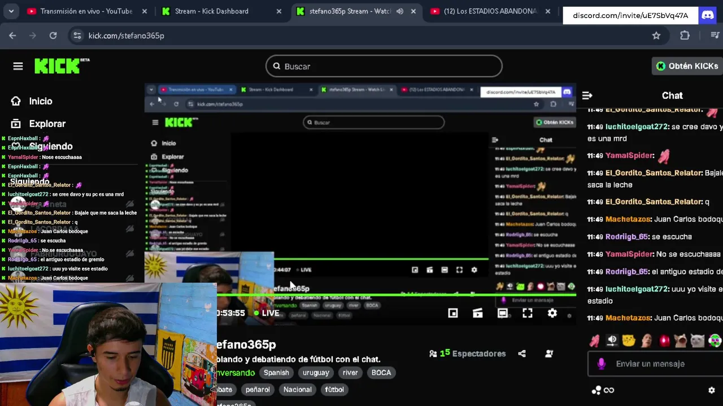Viewport: 723px width, 406px height.
Task: Open browser extensions puzzle icon
Action: pos(685,36)
